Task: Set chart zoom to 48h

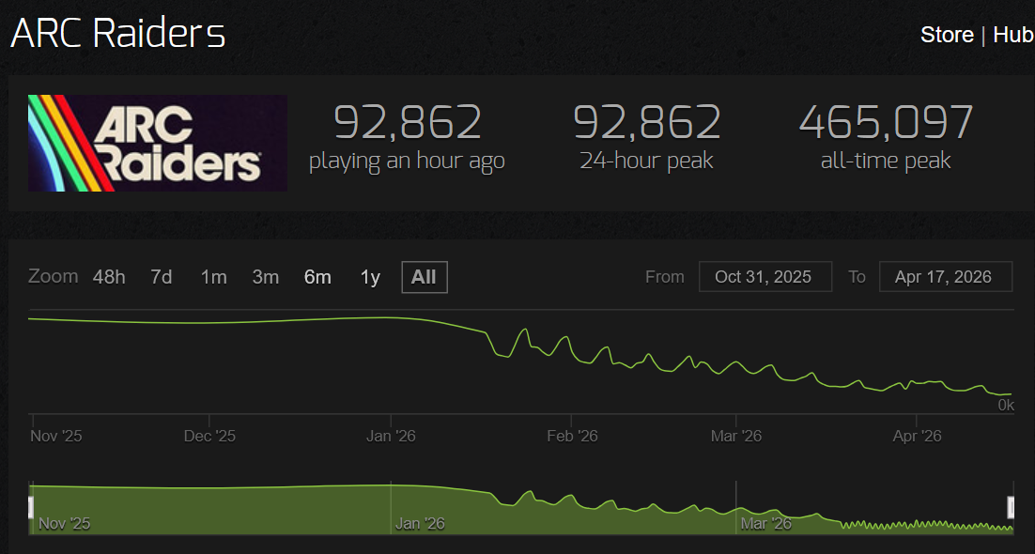Action: (109, 277)
